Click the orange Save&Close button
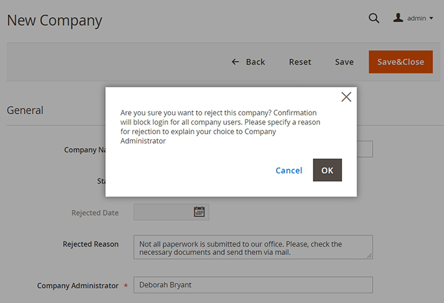 [x=401, y=62]
